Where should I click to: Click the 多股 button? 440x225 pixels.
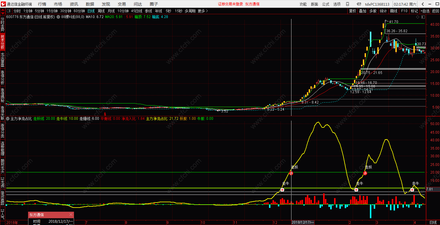click(x=373, y=11)
